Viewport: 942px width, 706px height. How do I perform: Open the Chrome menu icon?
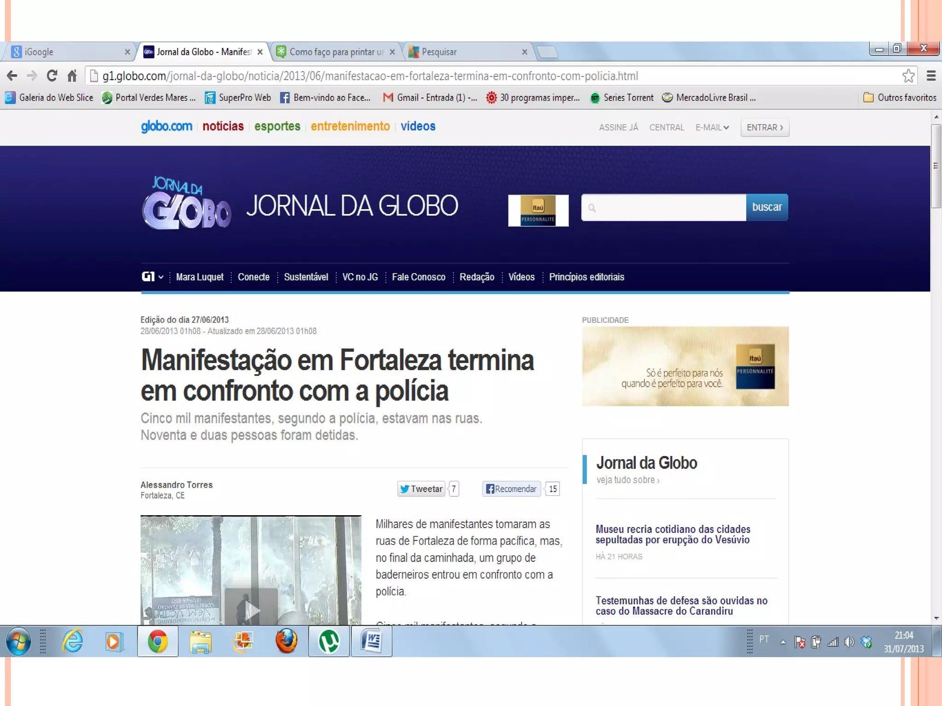(x=931, y=76)
